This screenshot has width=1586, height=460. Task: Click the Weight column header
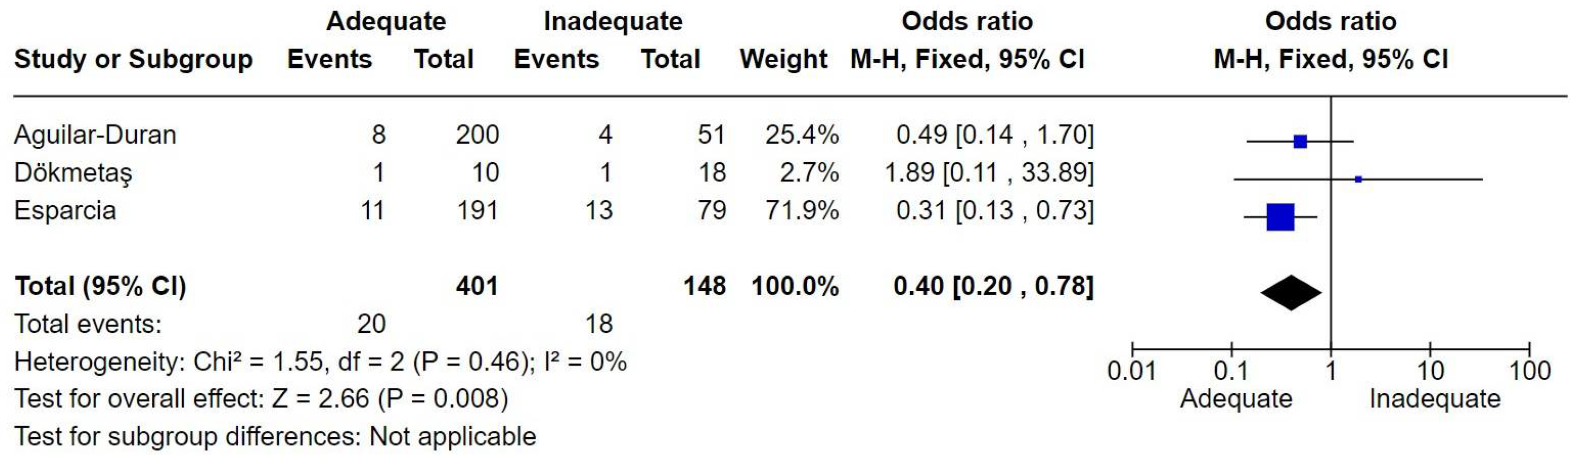coord(783,60)
